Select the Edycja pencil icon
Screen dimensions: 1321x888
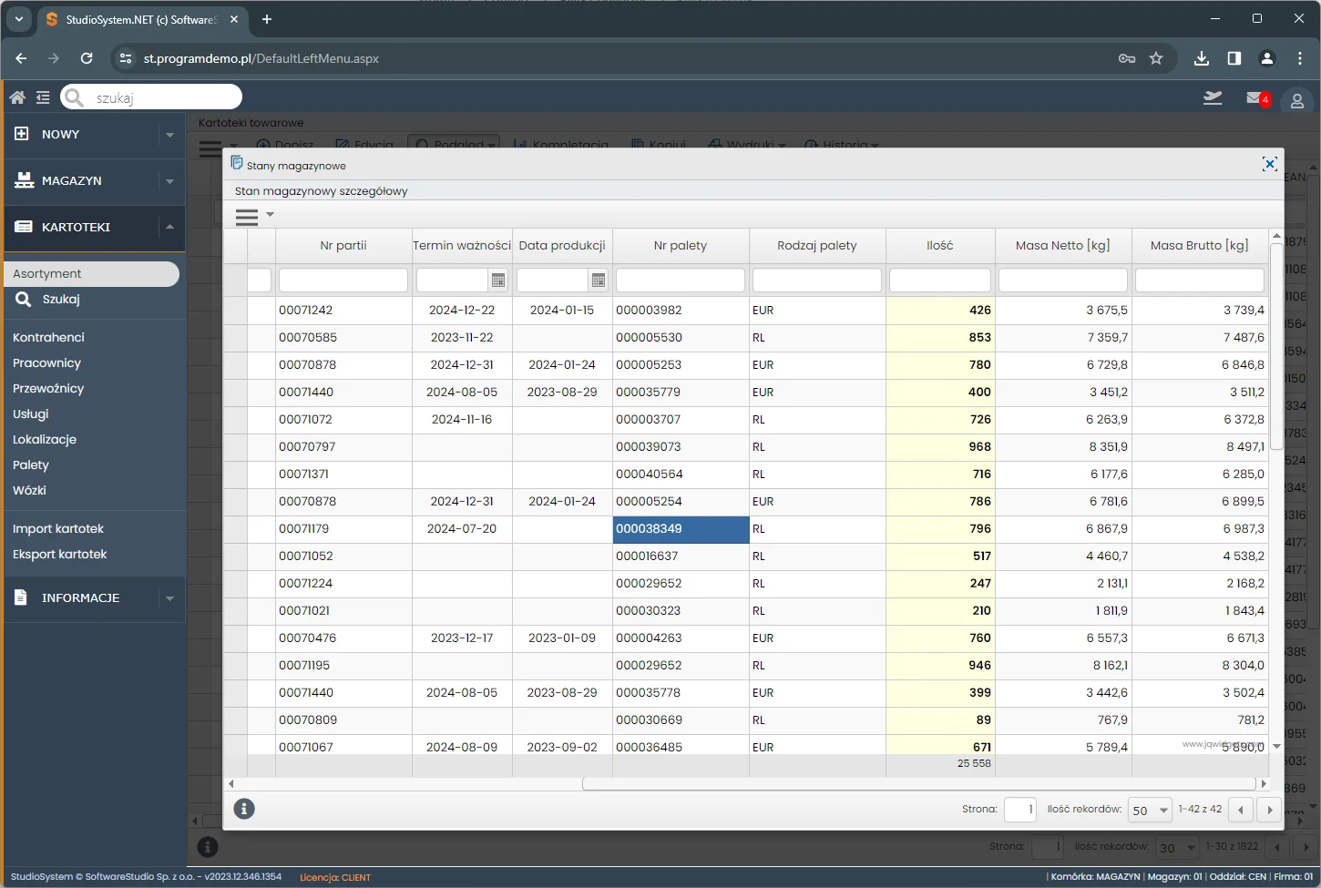coord(342,144)
